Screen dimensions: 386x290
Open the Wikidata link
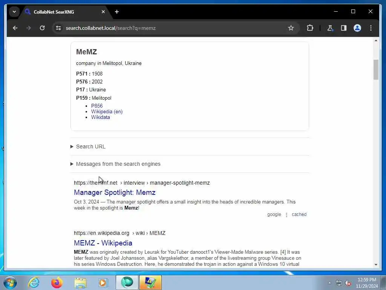[x=100, y=117]
